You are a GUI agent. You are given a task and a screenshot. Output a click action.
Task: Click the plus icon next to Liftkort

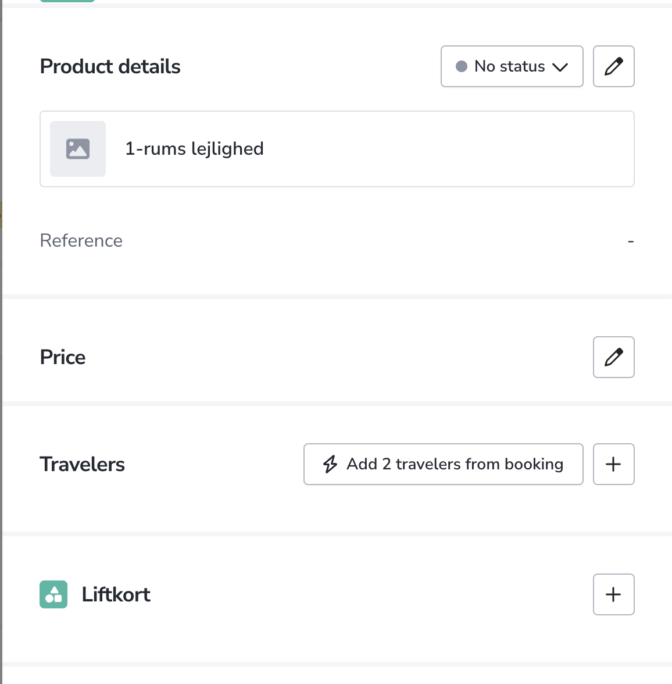click(x=613, y=594)
